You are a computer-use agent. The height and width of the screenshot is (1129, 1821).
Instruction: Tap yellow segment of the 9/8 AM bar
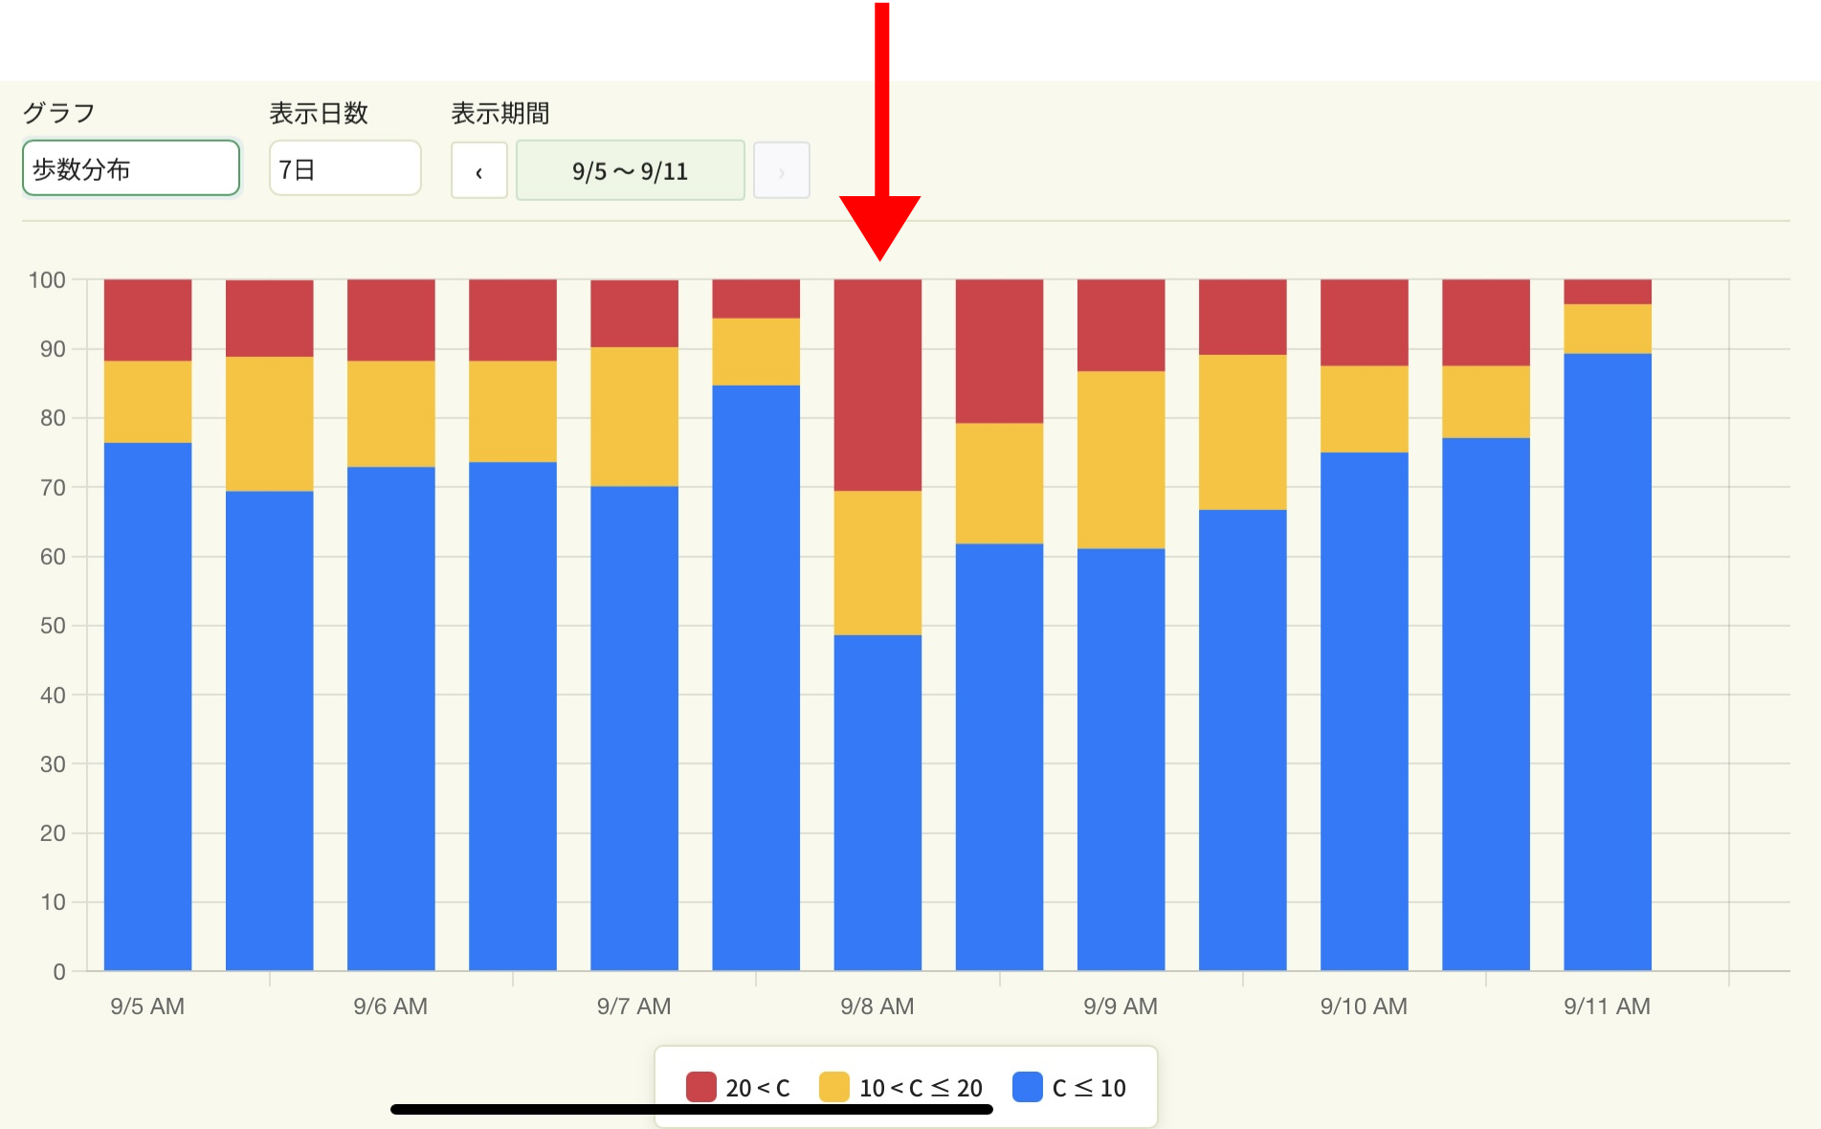[x=877, y=563]
